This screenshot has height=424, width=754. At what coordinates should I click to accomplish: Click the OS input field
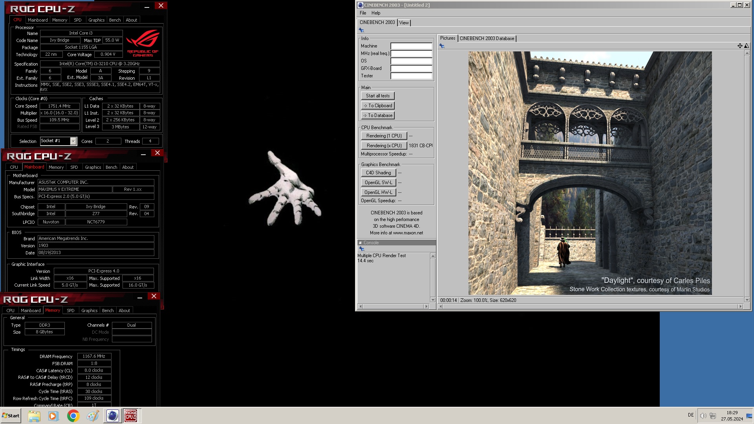point(411,61)
